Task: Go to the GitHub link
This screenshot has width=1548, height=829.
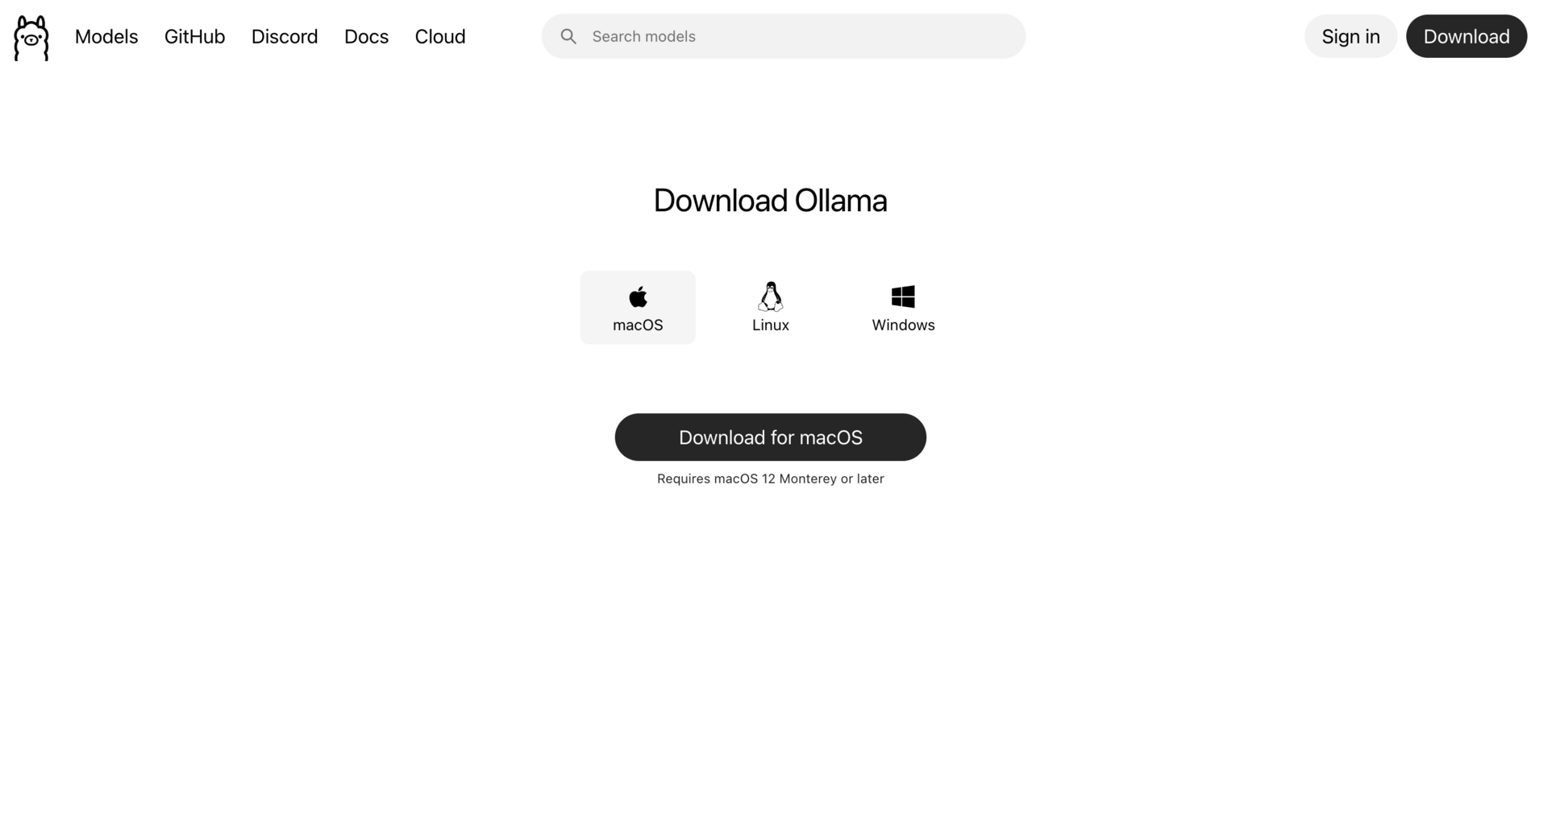Action: (194, 36)
